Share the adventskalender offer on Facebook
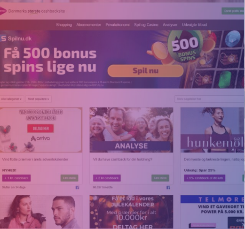The width and height of the screenshot is (245, 229). 77,187
